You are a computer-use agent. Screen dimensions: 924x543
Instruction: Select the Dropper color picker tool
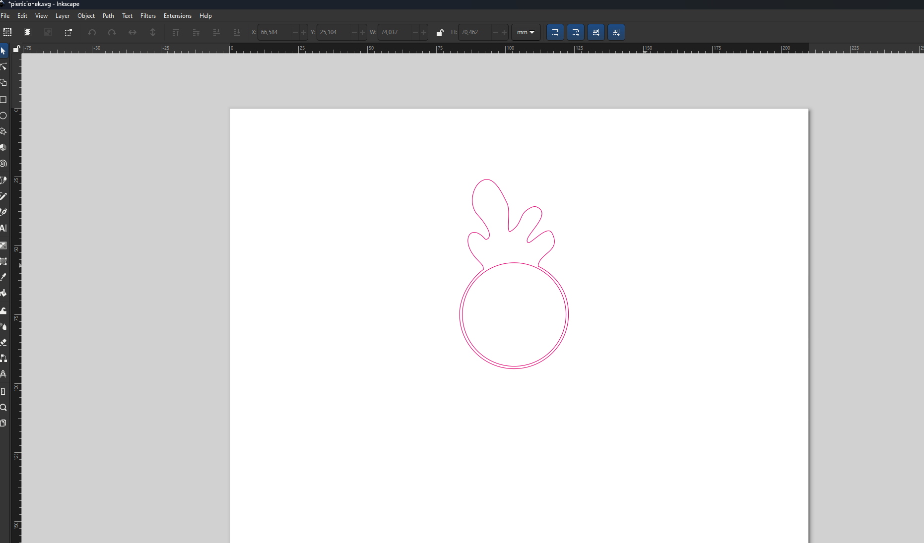(x=3, y=277)
